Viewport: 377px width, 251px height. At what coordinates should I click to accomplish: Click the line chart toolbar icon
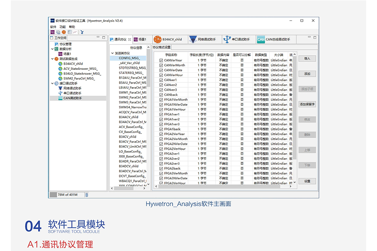[x=75, y=32]
